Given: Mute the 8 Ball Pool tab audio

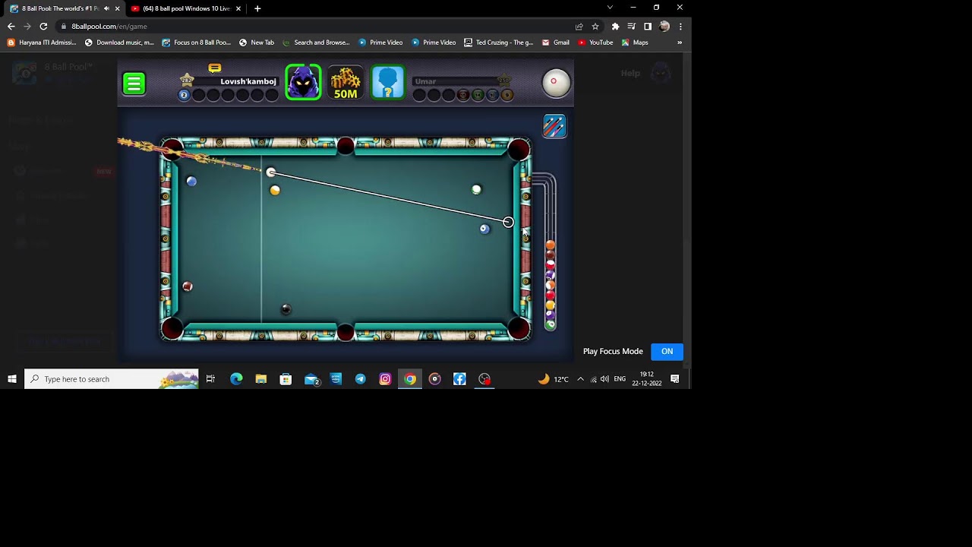Looking at the screenshot, I should tap(106, 8).
